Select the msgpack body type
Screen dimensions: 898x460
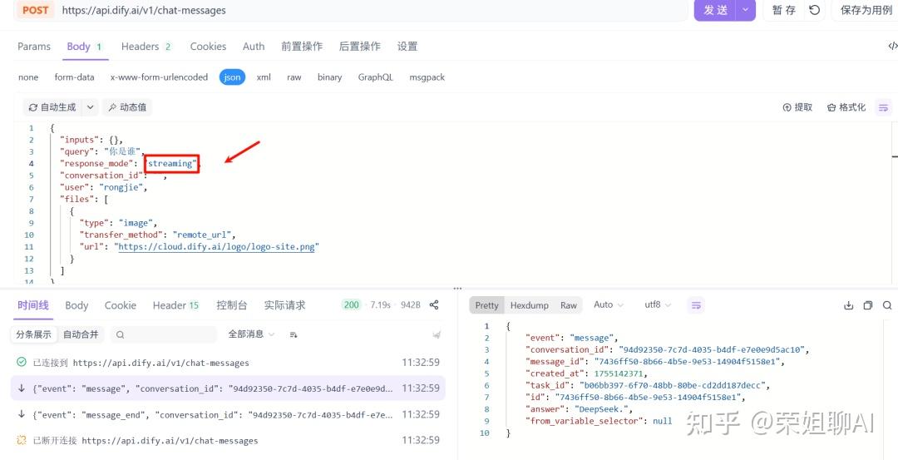(427, 77)
